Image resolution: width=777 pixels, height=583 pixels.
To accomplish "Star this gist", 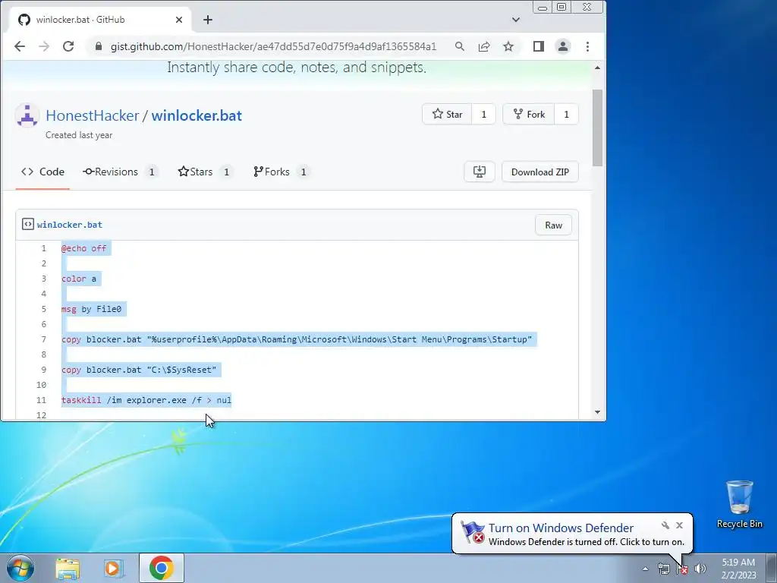I will tap(447, 114).
